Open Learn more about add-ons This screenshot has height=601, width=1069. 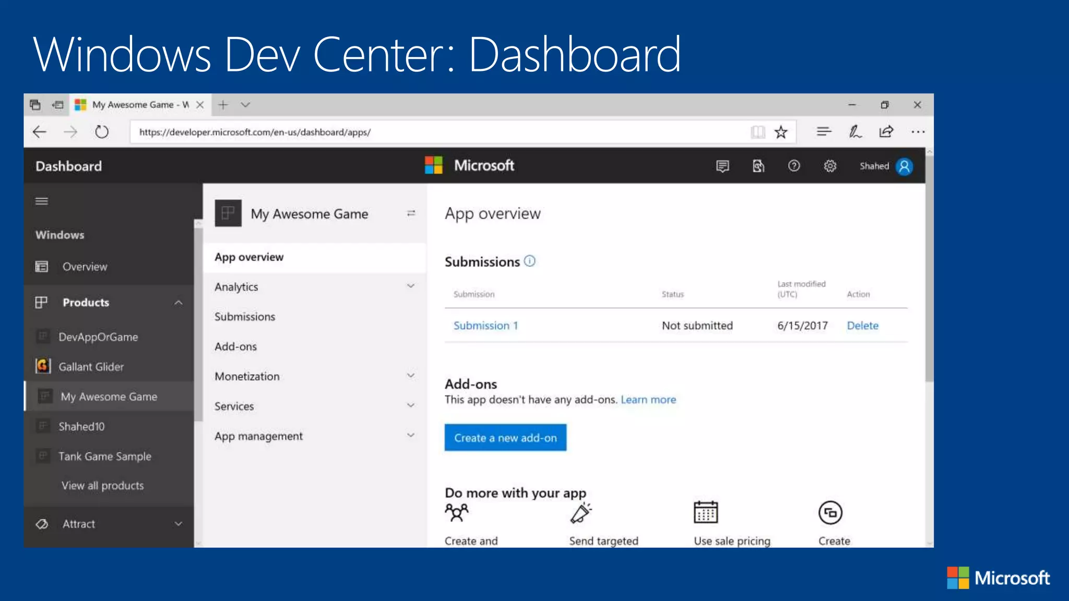click(x=648, y=400)
